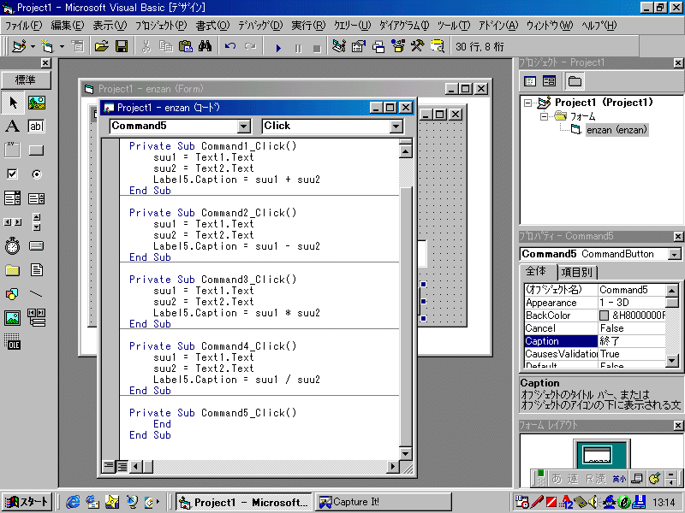Select the TextBox tool in toolbox

coord(37,127)
